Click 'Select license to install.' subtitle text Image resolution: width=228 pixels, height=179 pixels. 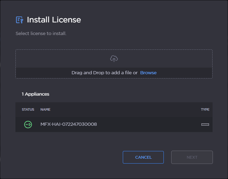coord(41,34)
